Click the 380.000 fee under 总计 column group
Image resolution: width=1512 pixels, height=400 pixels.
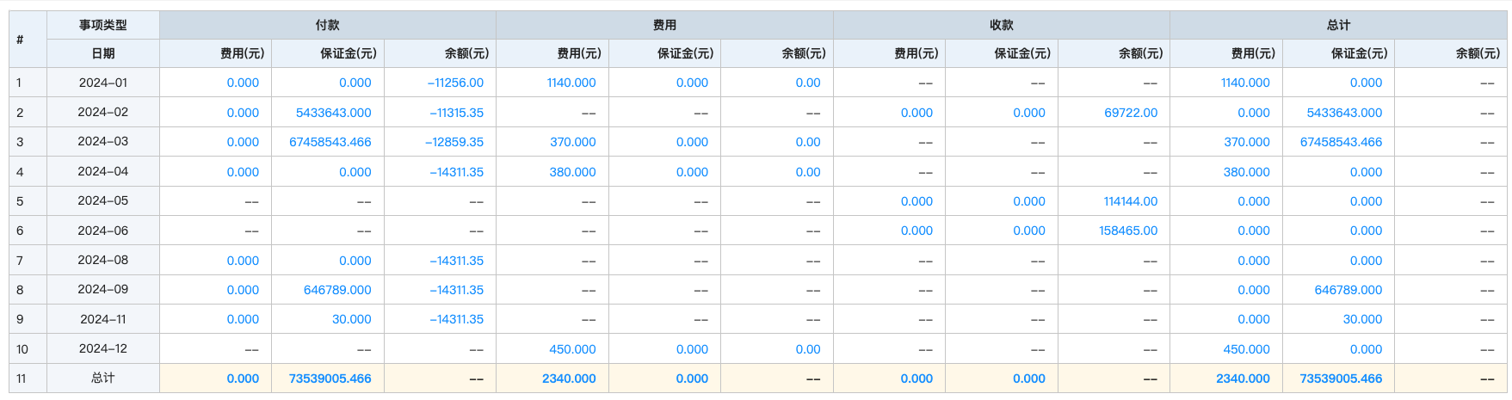click(x=1246, y=172)
